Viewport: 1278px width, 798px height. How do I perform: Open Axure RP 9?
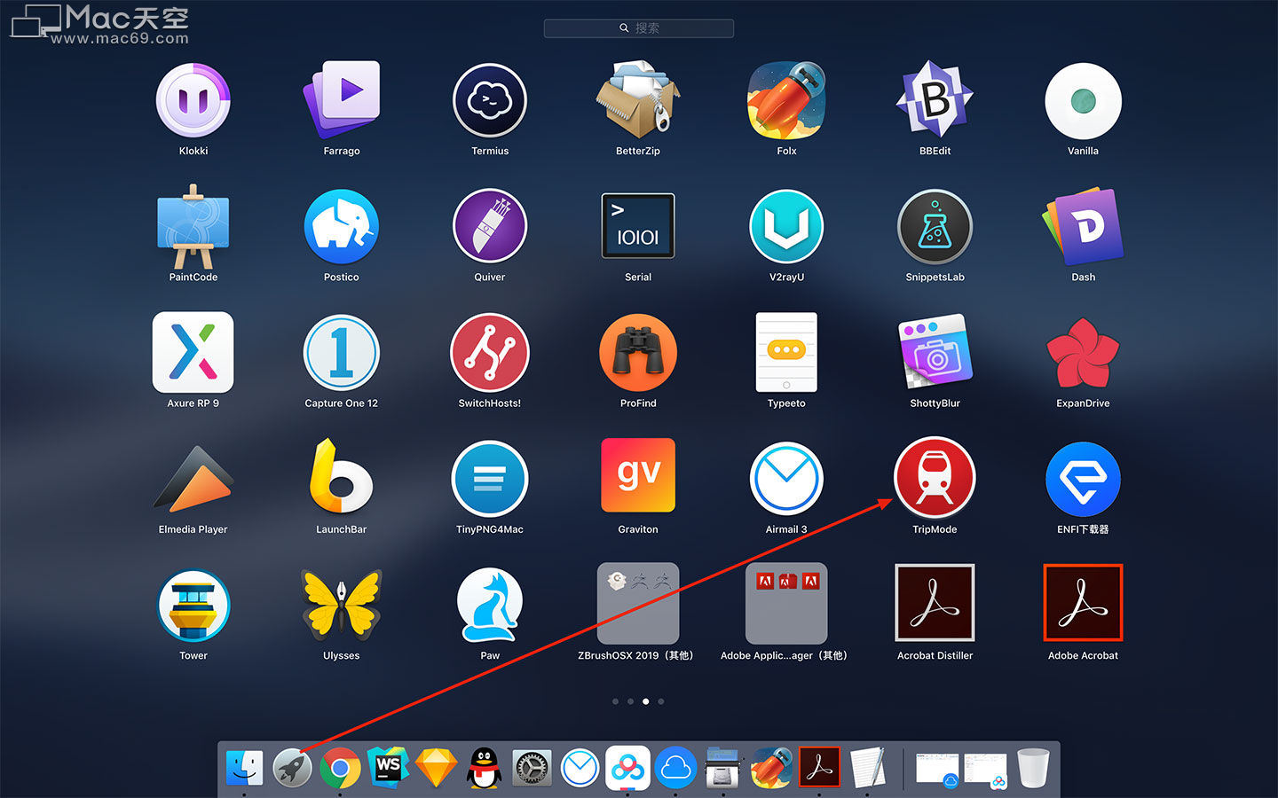pyautogui.click(x=193, y=352)
